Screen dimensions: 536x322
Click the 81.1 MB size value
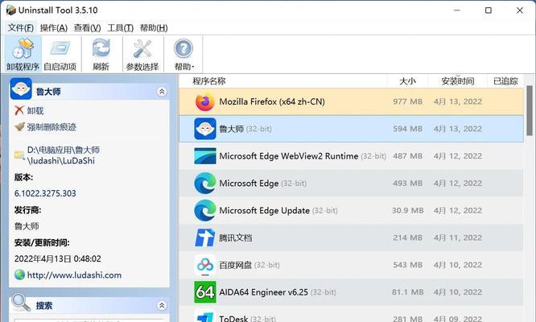407,292
